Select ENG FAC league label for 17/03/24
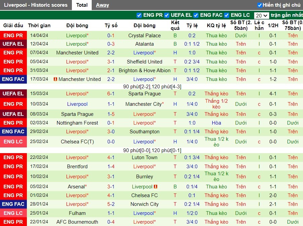This screenshot has height=226, width=303. 13,79
